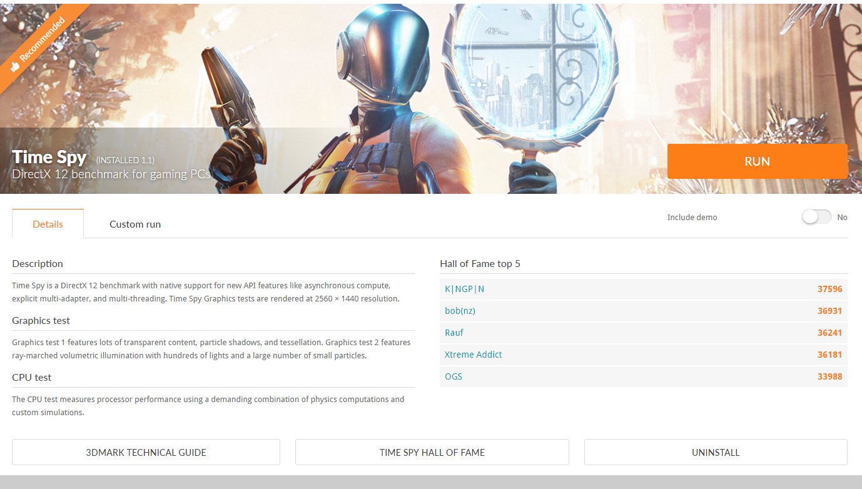
Task: Open K|NGP|N Hall of Fame entry
Action: point(465,289)
